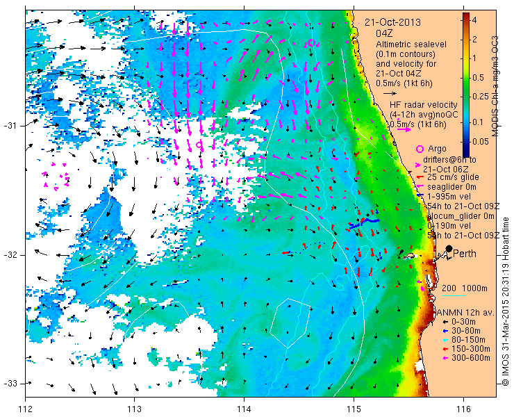This screenshot has height=417, width=514.
Task: Click the ANMN 80-150m cyan arrow marker
Action: pyautogui.click(x=445, y=340)
